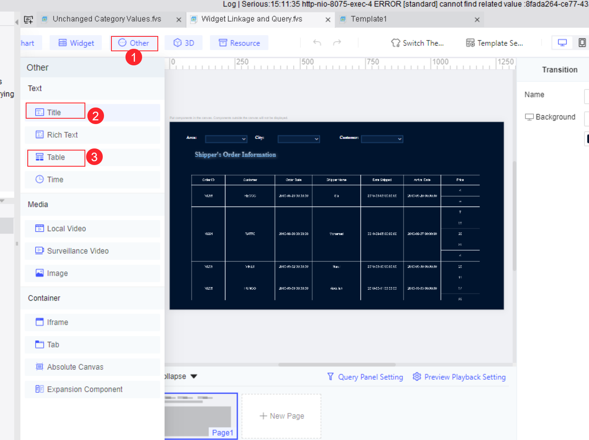Click the redo arrow icon
Viewport: 589px width, 440px height.
[x=337, y=43]
